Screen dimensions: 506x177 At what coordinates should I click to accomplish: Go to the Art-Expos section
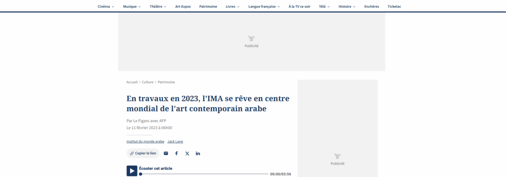coord(183,7)
